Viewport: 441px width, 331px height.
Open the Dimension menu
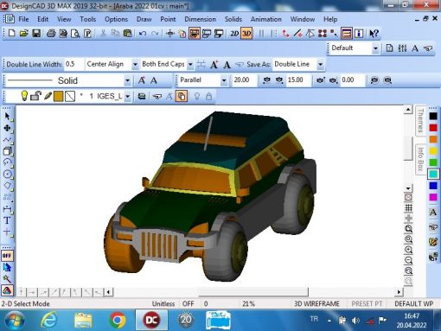pyautogui.click(x=200, y=19)
